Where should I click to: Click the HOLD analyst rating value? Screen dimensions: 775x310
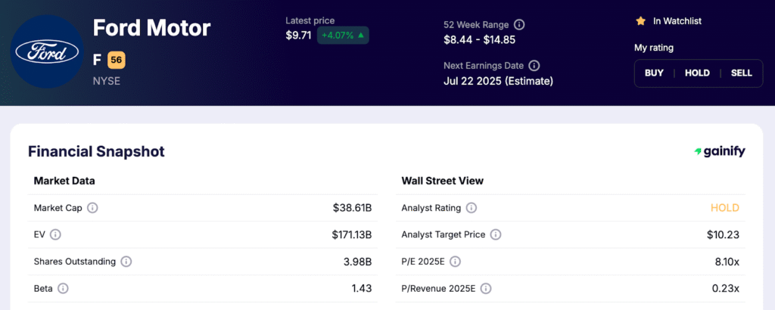click(x=724, y=208)
